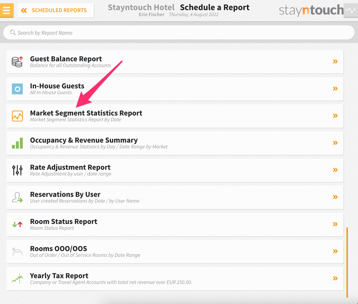
Task: Expand Rooms OOO/OOS chevron
Action: pyautogui.click(x=335, y=251)
